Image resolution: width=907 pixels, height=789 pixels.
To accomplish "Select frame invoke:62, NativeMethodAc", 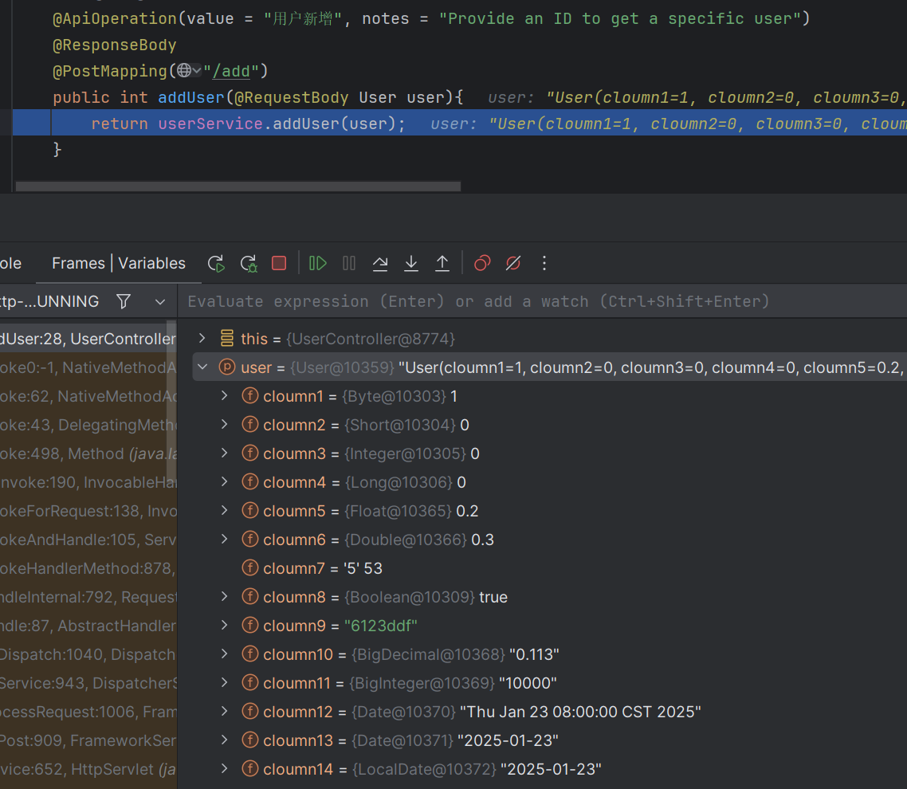I will (88, 396).
